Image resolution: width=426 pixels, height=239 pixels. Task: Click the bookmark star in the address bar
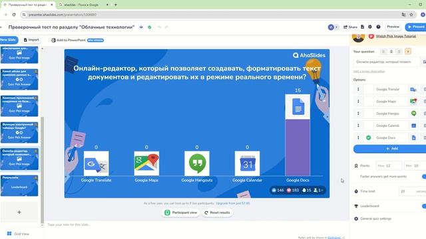point(411,15)
